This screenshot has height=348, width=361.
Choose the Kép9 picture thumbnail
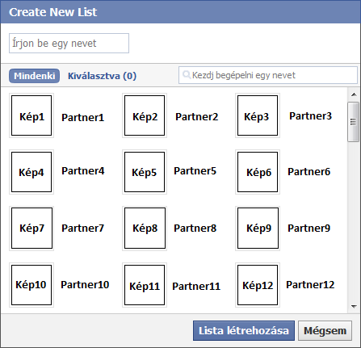pyautogui.click(x=258, y=229)
